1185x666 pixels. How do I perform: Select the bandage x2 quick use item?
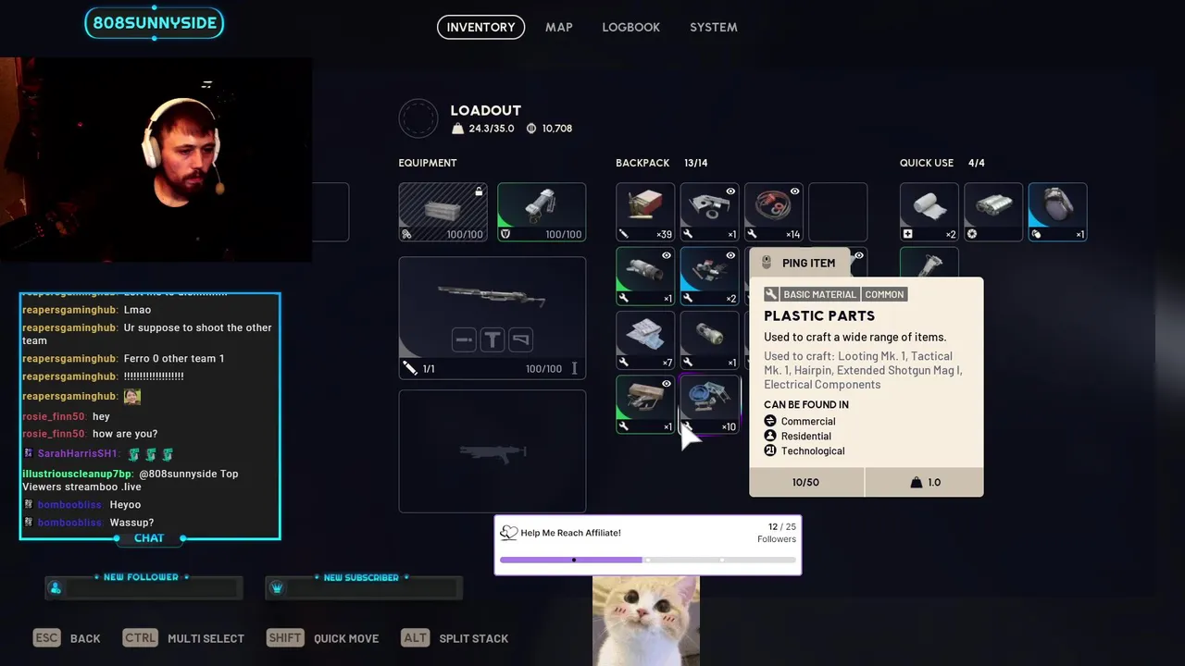click(929, 212)
